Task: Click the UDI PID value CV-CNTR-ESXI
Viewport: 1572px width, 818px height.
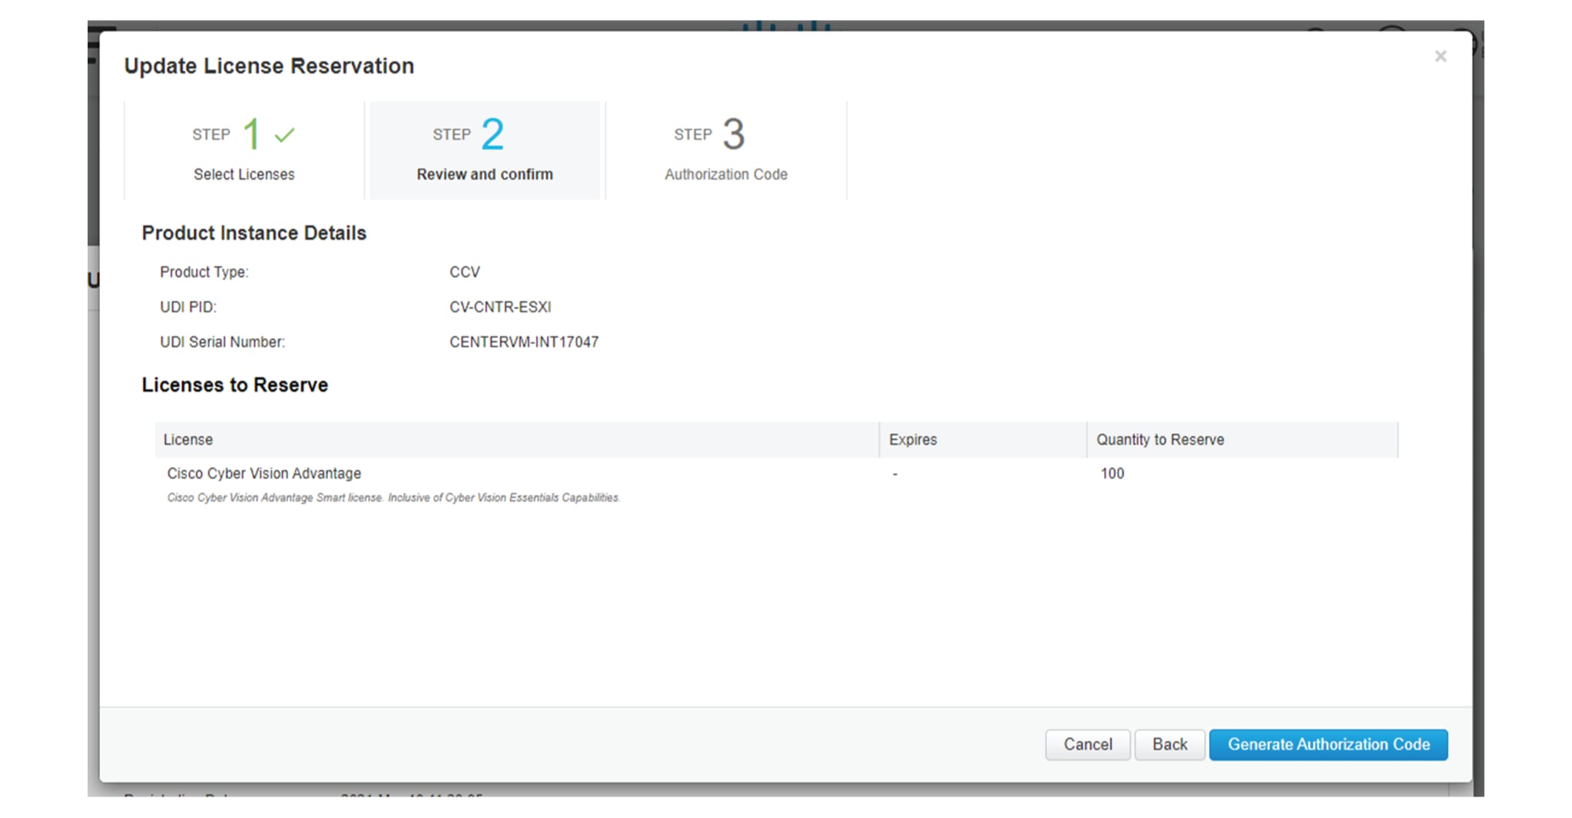Action: pos(500,306)
